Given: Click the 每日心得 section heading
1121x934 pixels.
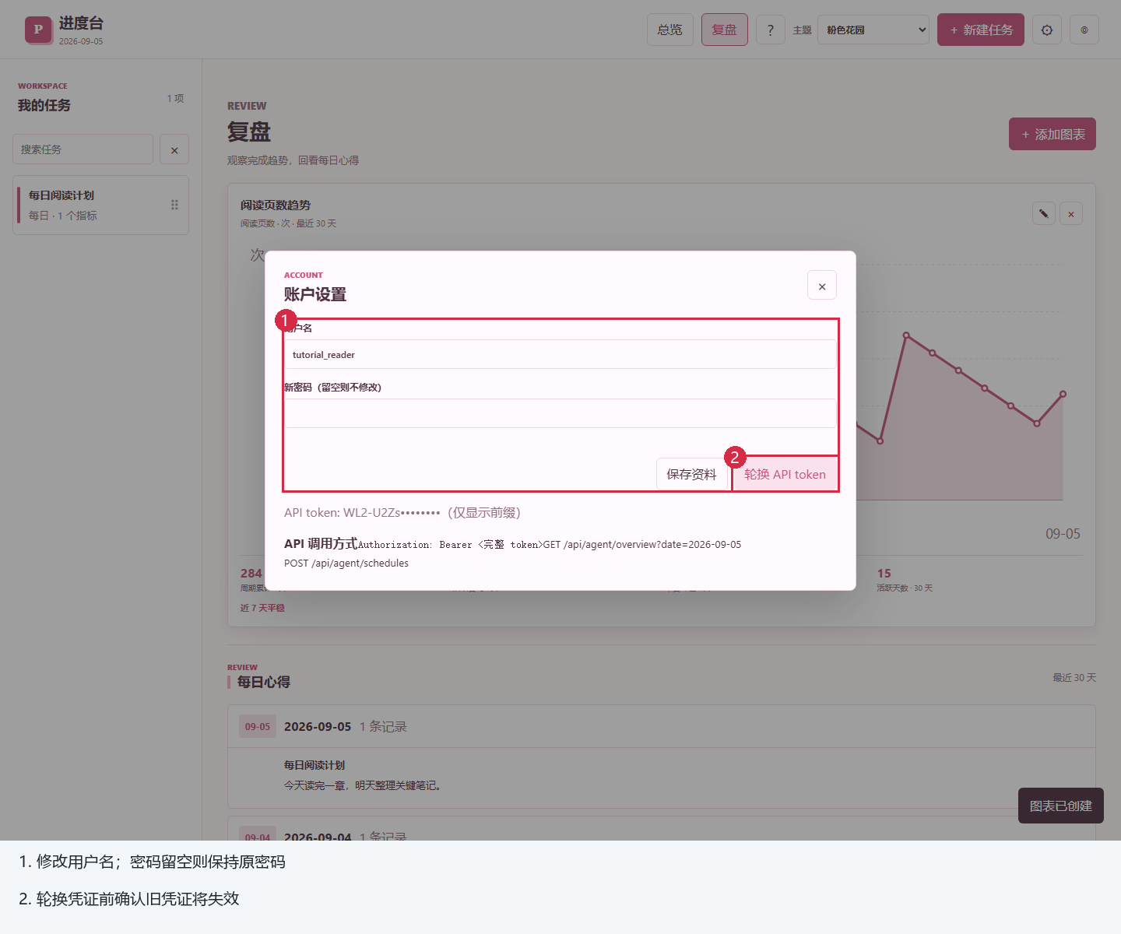Looking at the screenshot, I should click(264, 682).
